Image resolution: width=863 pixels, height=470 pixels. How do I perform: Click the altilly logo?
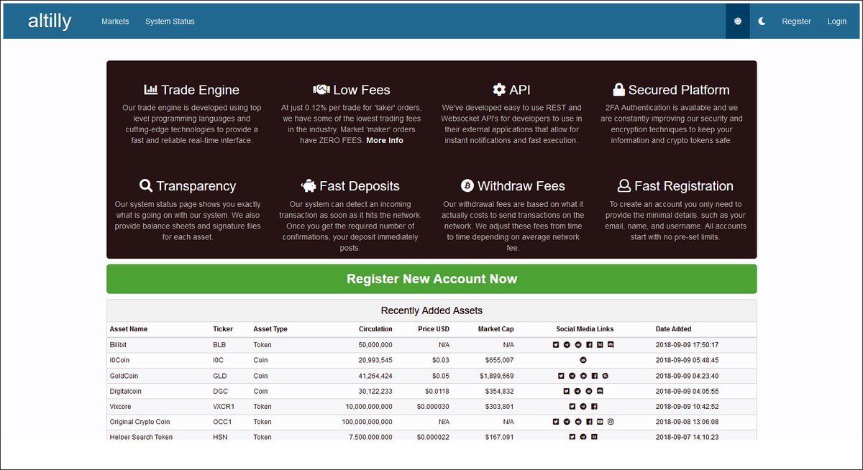click(50, 21)
